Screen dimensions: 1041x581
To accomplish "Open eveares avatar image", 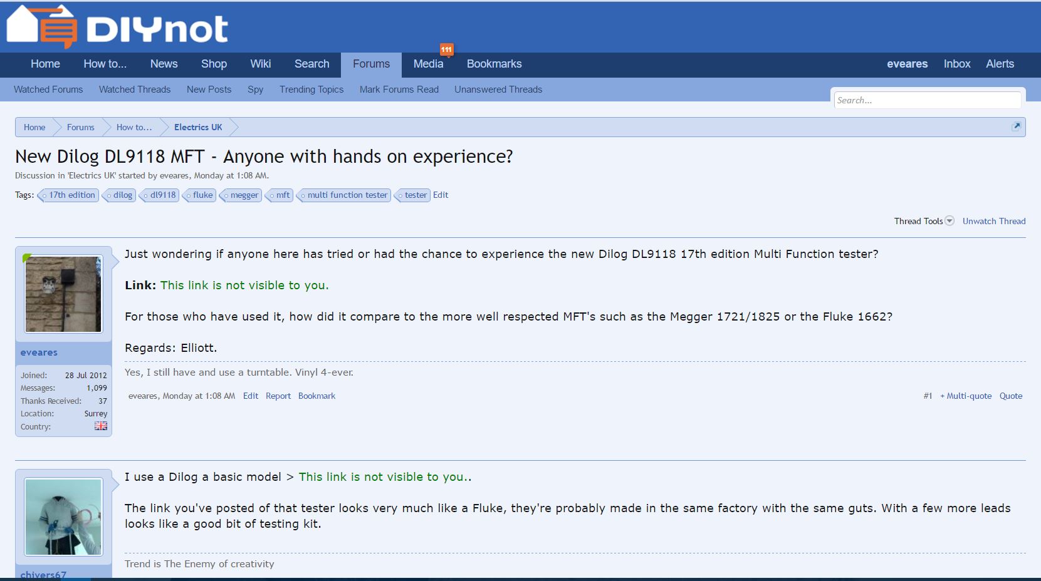I will [63, 294].
